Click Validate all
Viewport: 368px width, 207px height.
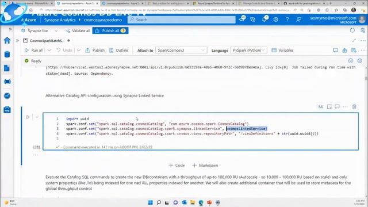pyautogui.click(x=78, y=30)
